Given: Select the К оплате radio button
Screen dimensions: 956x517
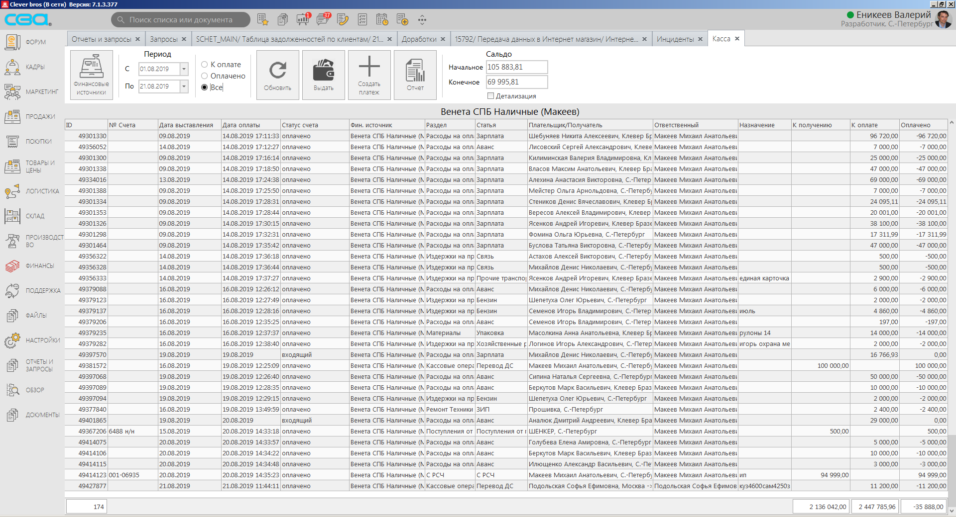Looking at the screenshot, I should (204, 65).
